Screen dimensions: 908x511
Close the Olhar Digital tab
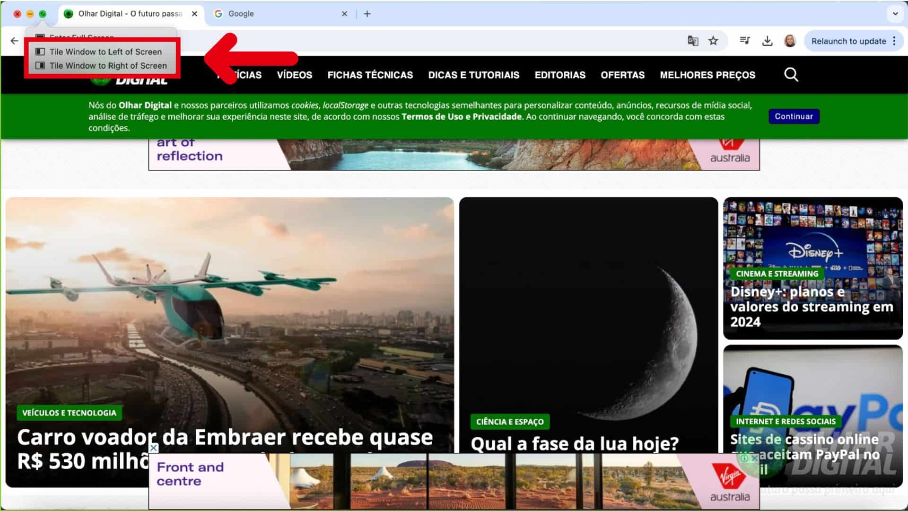pyautogui.click(x=194, y=14)
